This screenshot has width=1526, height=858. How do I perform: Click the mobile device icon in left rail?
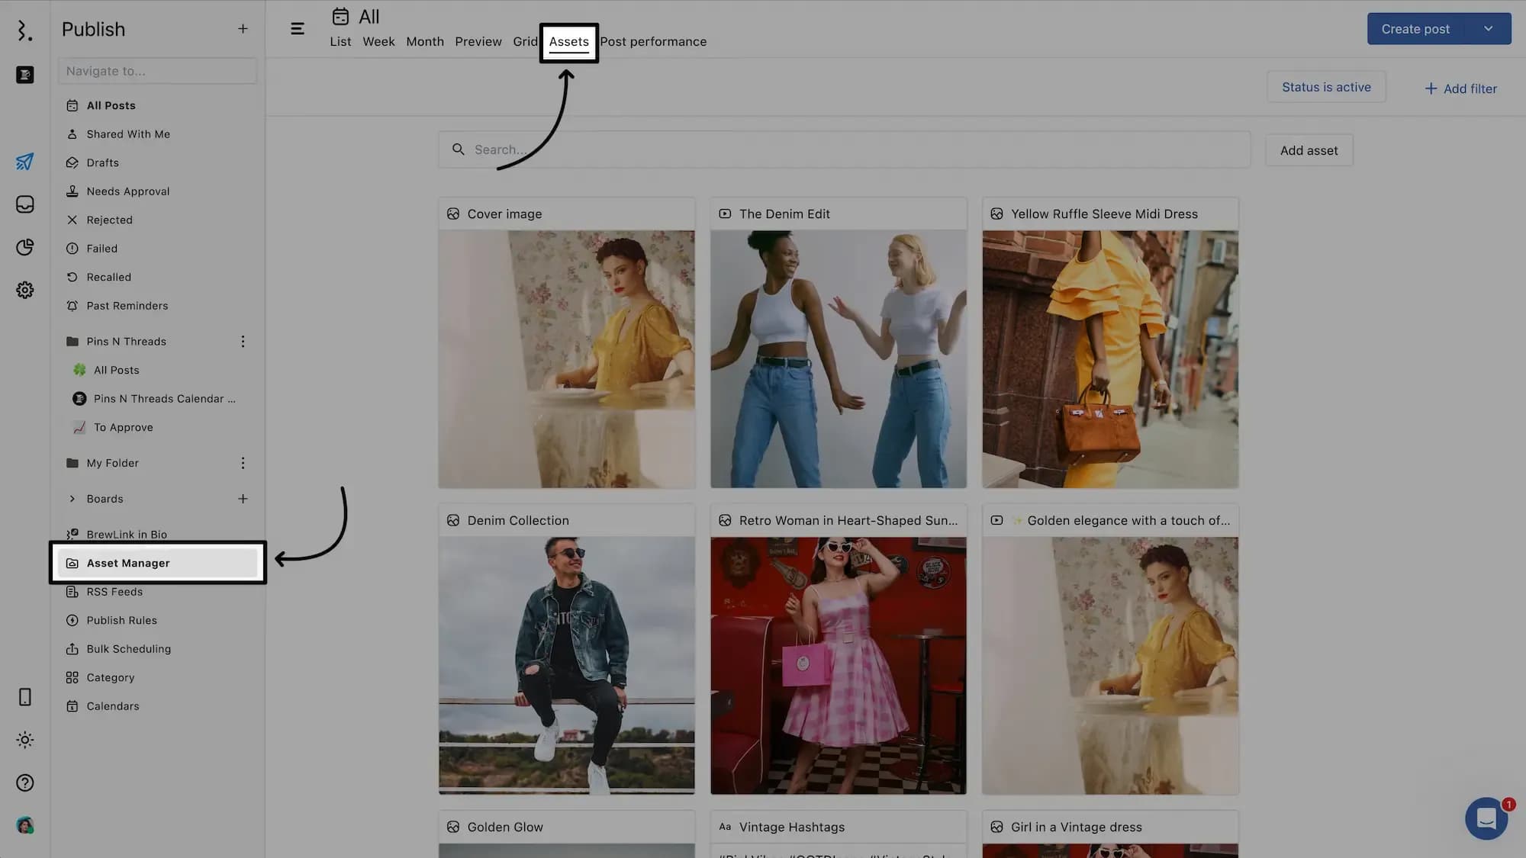pos(24,697)
